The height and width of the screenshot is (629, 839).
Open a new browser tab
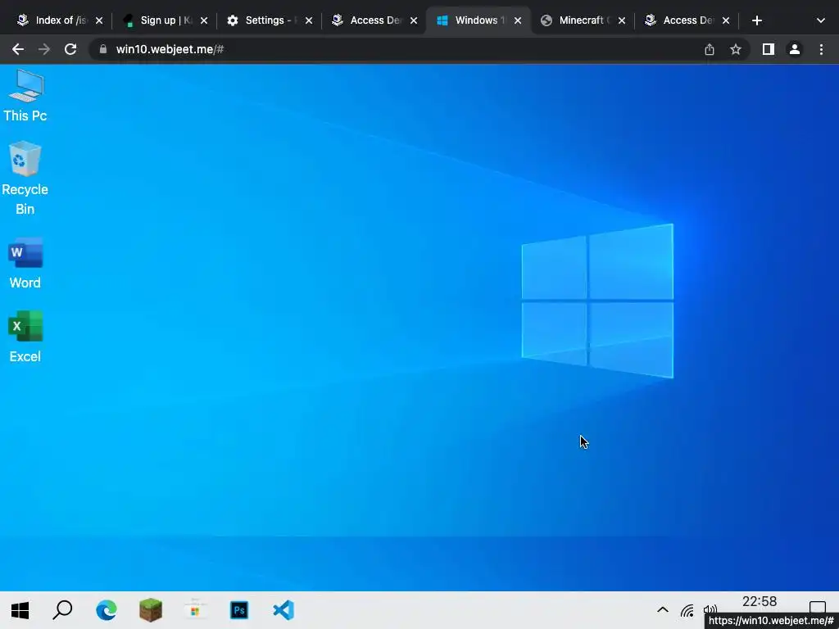pos(756,20)
